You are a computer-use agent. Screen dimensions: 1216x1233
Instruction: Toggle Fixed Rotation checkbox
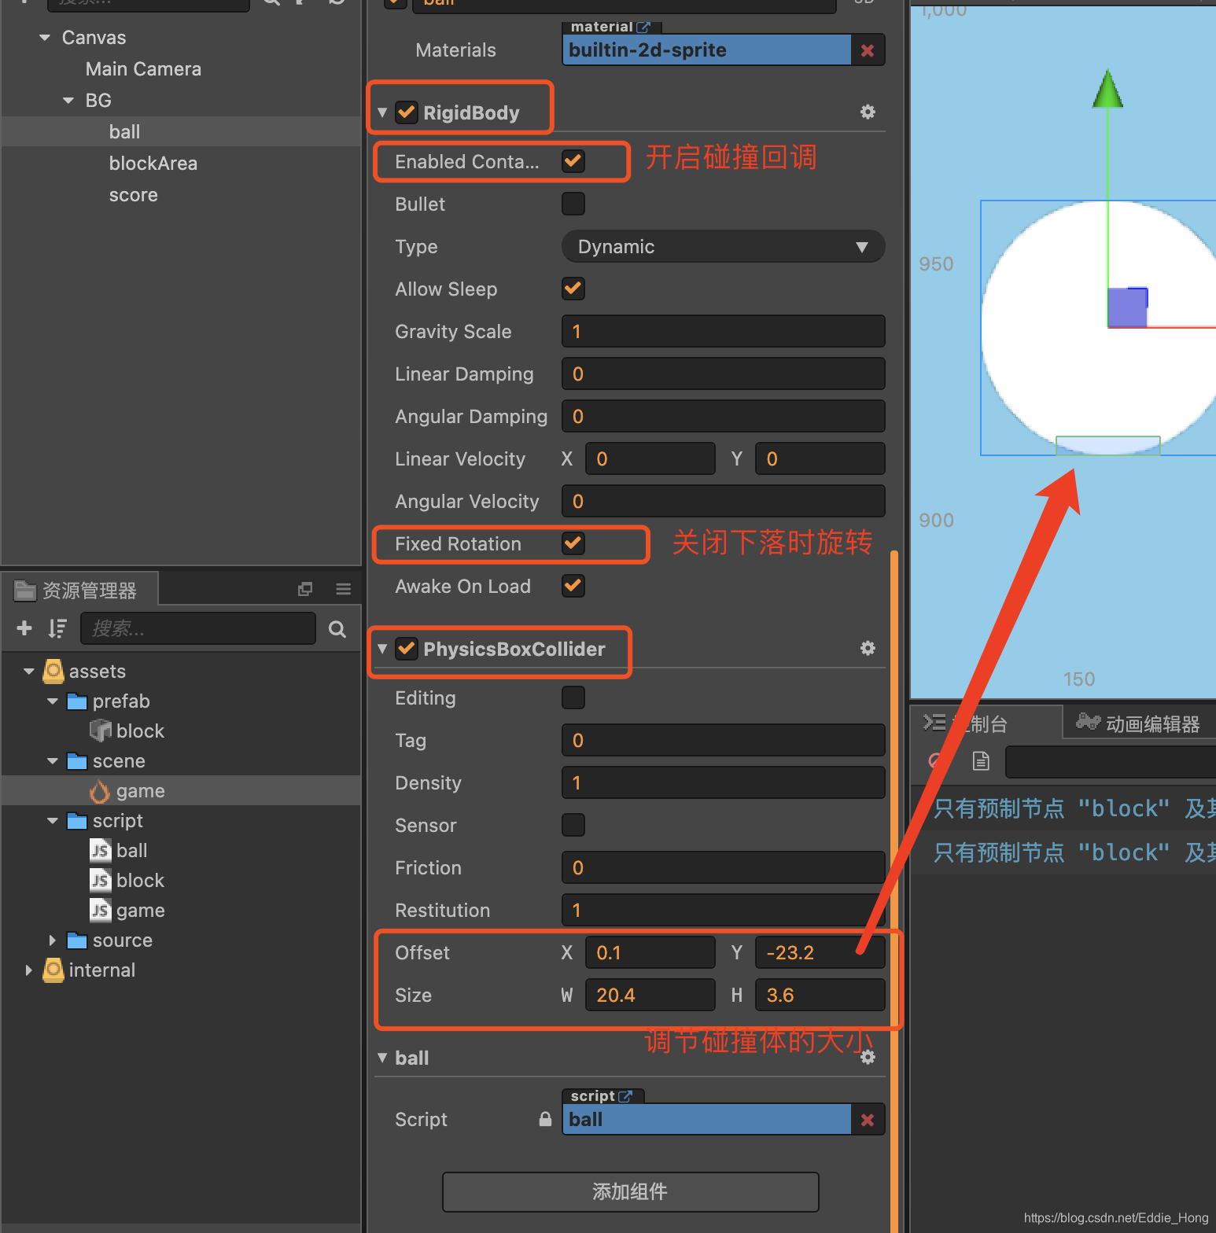(x=573, y=543)
